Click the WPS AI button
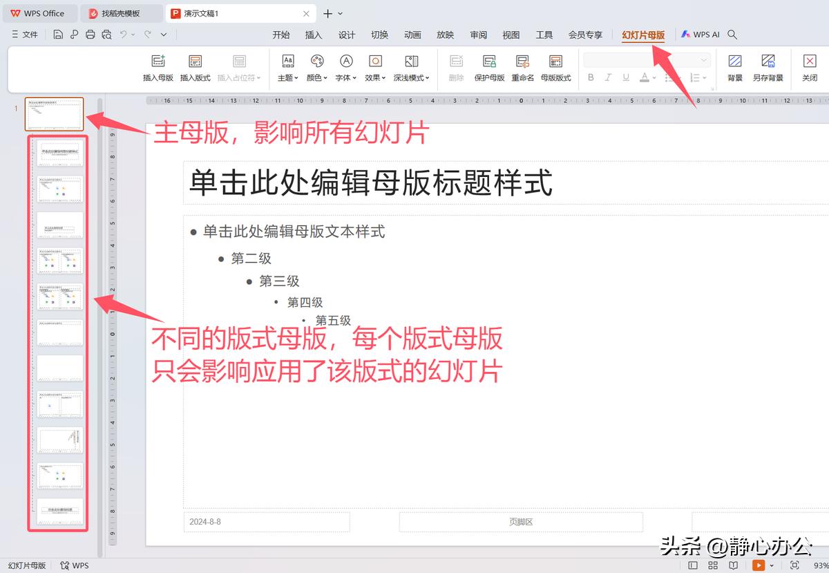 click(x=700, y=34)
